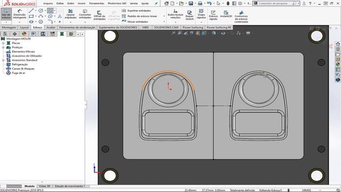Toggle the active Spline tool
This screenshot has width=341, height=192.
click(x=50, y=11)
